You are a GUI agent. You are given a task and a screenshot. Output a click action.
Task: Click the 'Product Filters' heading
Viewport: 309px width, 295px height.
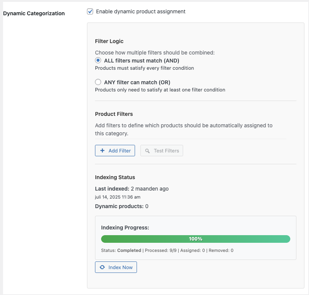tap(114, 114)
